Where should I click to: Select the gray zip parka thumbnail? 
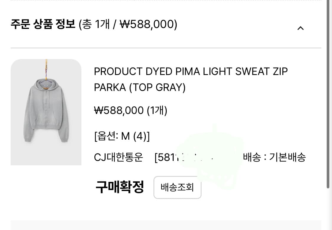[46, 113]
